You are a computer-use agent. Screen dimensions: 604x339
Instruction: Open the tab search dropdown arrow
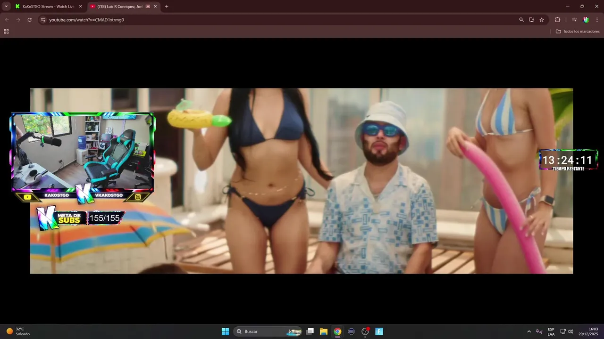click(x=6, y=6)
